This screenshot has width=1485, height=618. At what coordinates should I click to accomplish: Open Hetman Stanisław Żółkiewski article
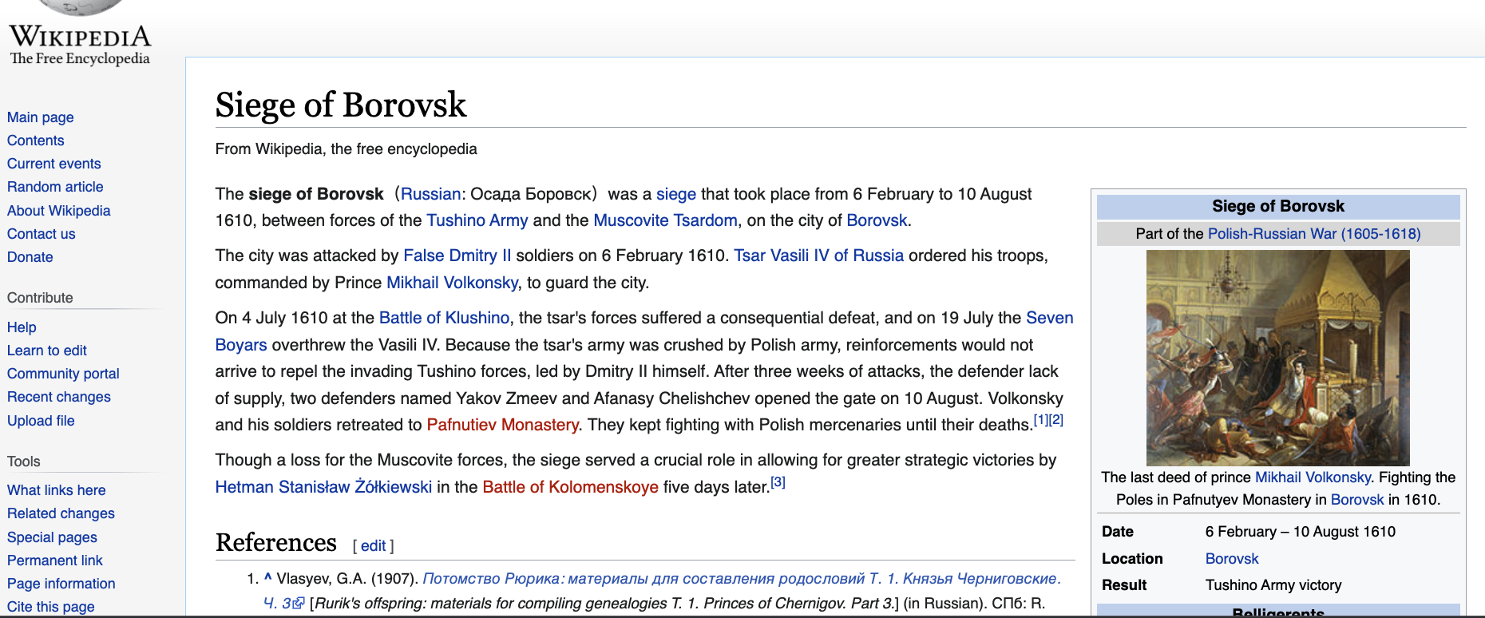point(323,487)
